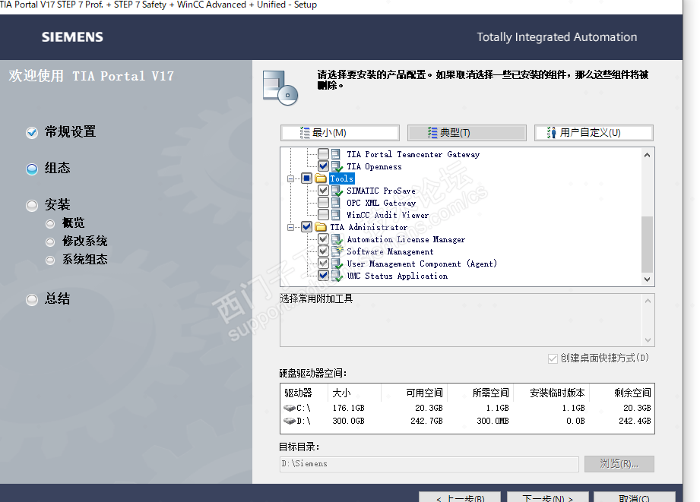Click the 所需空间 column header

480,393
